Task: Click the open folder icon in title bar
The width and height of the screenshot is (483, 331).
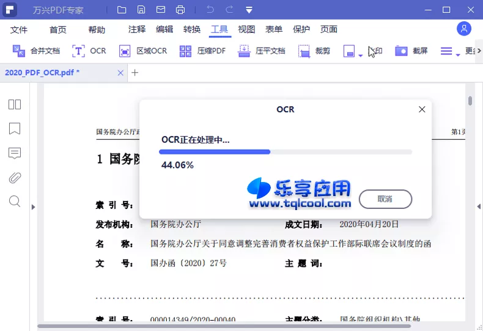Action: coord(122,10)
